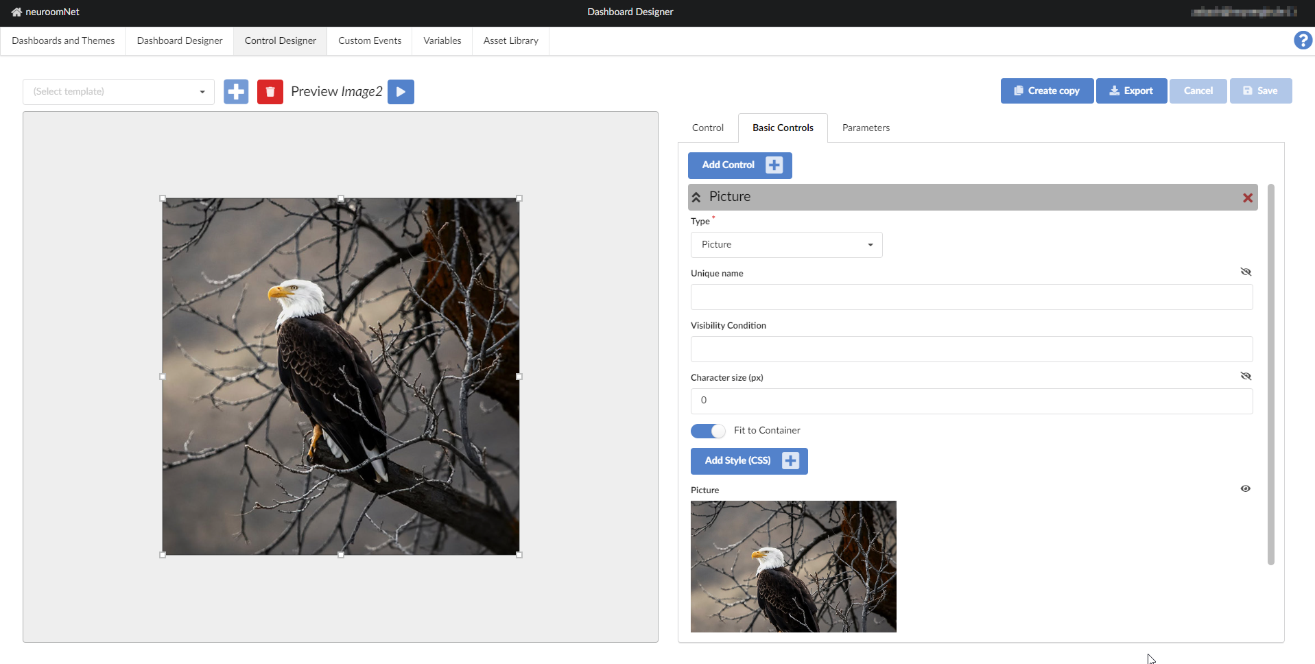Click inside the Visibility Condition field
The width and height of the screenshot is (1315, 664).
(x=971, y=349)
